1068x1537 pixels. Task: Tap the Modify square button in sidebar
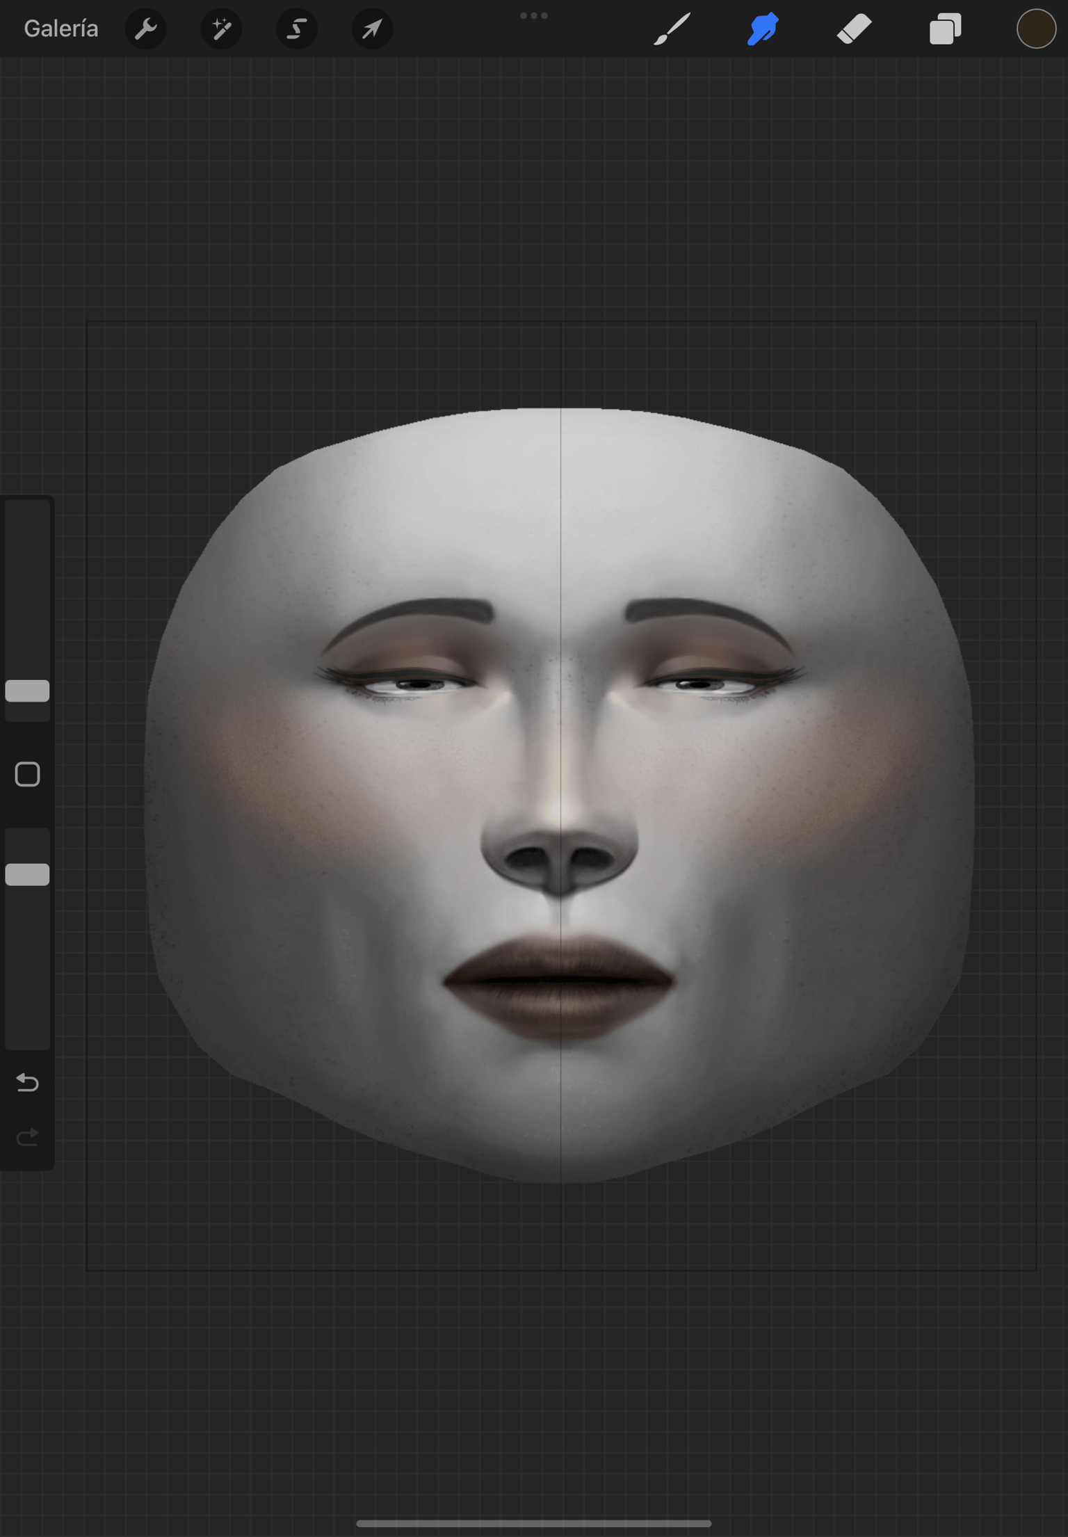coord(27,774)
